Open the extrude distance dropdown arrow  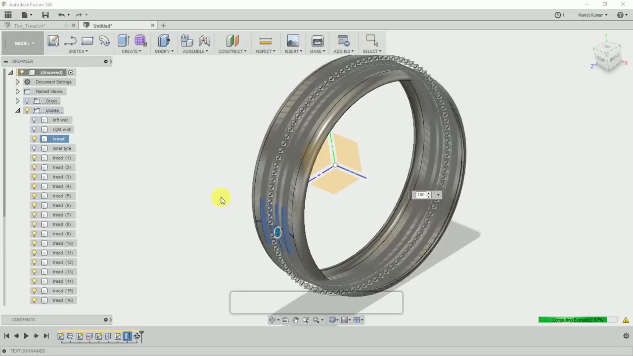point(438,195)
